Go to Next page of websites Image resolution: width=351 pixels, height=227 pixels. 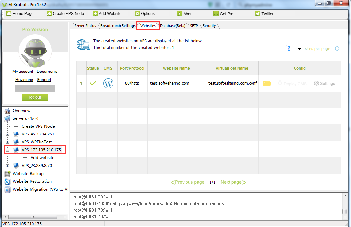click(233, 182)
